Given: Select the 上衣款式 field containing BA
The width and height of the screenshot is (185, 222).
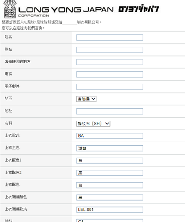Looking at the screenshot, I should click(x=110, y=136).
